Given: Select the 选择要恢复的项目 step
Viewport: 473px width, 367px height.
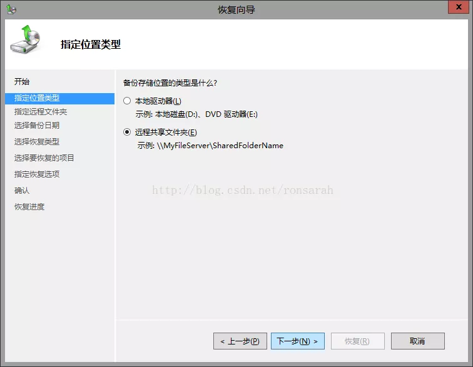Looking at the screenshot, I should pyautogui.click(x=44, y=158).
